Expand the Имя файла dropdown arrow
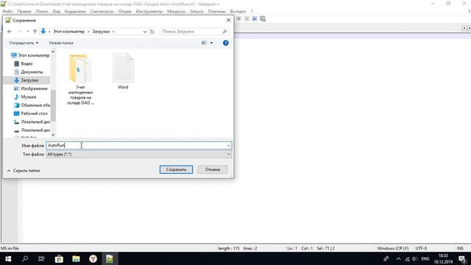Image resolution: width=471 pixels, height=265 pixels. [x=229, y=146]
